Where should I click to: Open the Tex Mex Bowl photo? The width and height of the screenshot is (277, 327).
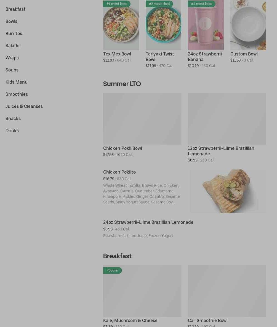121,25
